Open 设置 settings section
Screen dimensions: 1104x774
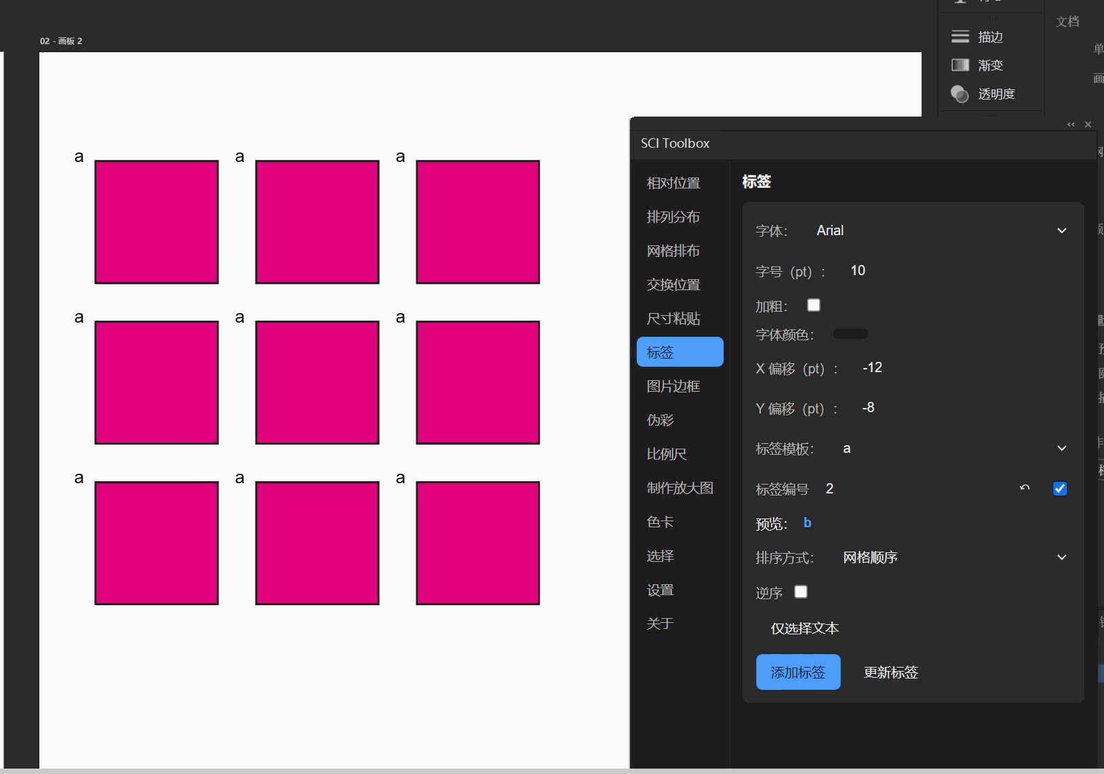[680, 590]
